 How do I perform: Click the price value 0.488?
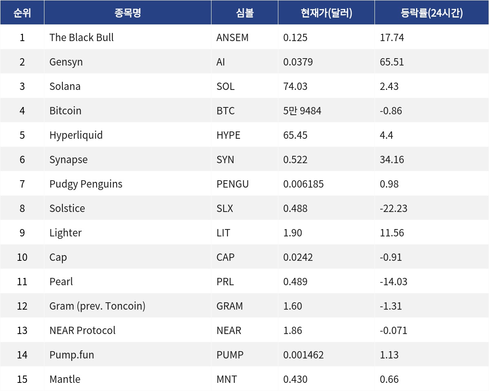(x=295, y=208)
